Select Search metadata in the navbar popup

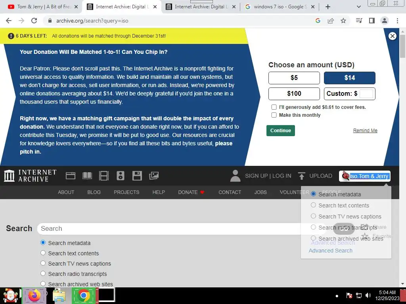[x=313, y=194]
